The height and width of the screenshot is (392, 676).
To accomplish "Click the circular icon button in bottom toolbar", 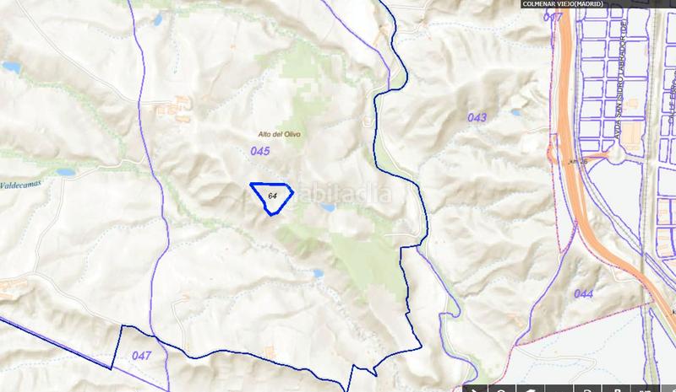I will point(503,389).
